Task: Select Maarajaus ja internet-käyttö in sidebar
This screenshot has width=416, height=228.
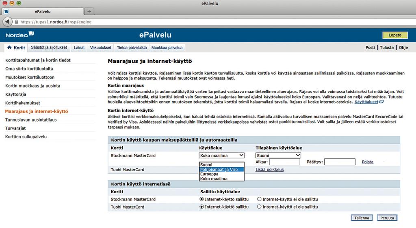Action: pos(37,111)
